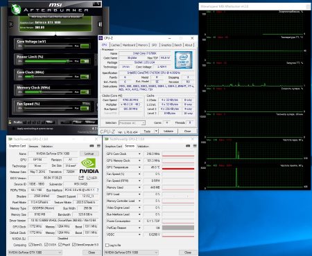Open the GPU Memory Clock sensor dropdown
The height and width of the screenshot is (256, 312).
click(139, 161)
